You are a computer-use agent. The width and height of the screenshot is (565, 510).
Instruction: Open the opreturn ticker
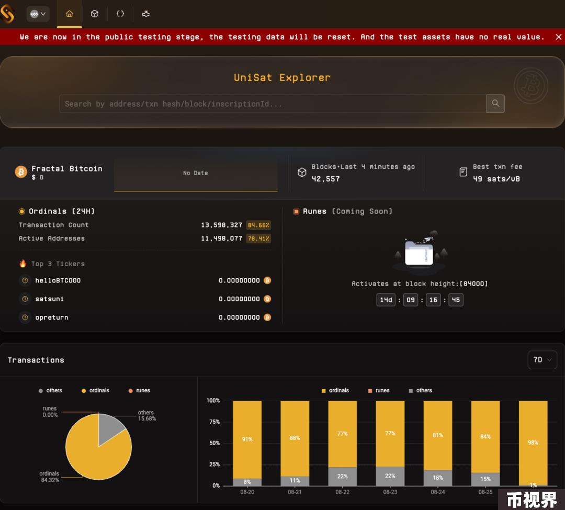(x=51, y=318)
